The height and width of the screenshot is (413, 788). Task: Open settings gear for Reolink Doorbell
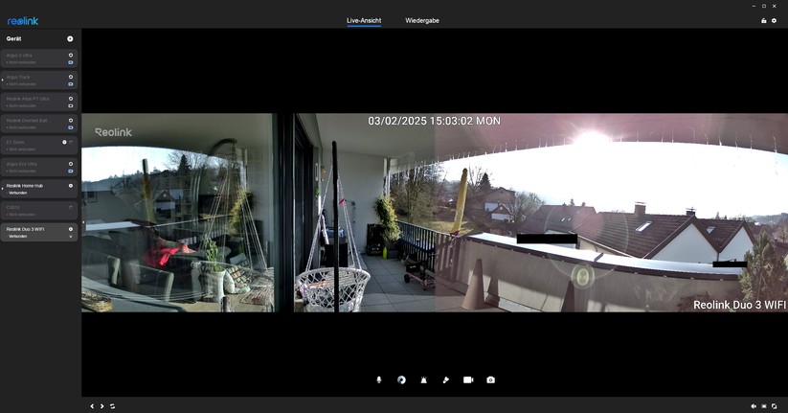[70, 120]
